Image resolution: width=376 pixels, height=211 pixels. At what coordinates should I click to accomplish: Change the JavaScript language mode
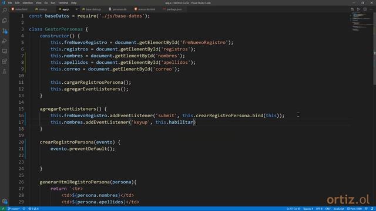click(x=338, y=209)
